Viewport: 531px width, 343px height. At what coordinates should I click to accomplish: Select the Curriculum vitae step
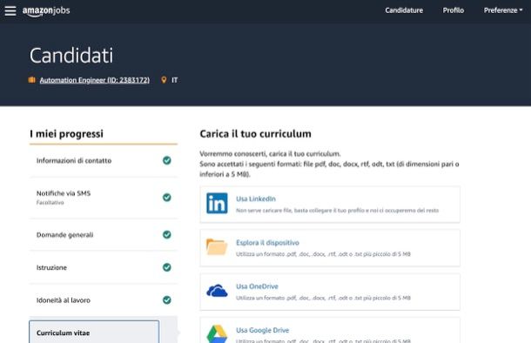tap(94, 333)
